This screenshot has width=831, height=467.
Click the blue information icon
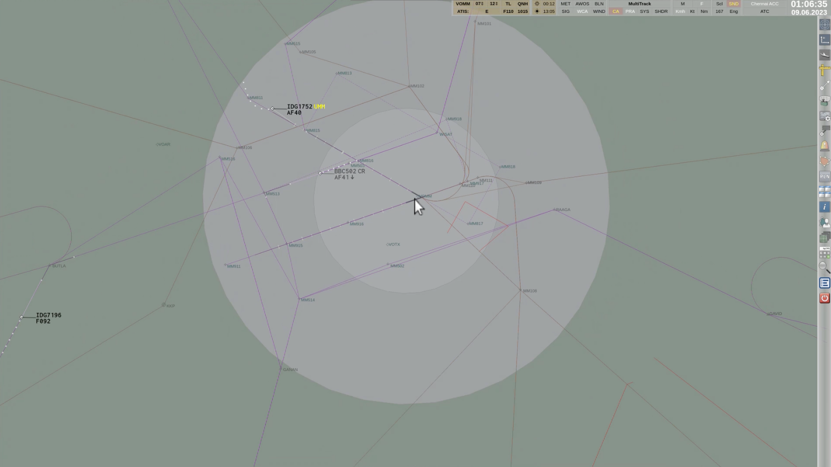(825, 207)
